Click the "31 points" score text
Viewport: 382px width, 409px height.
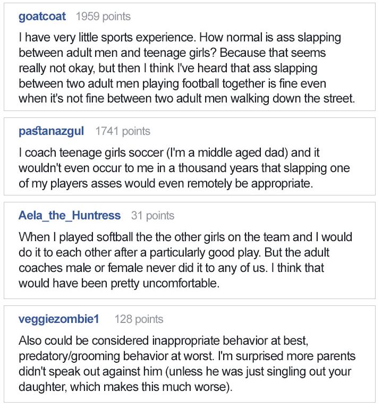coord(152,216)
